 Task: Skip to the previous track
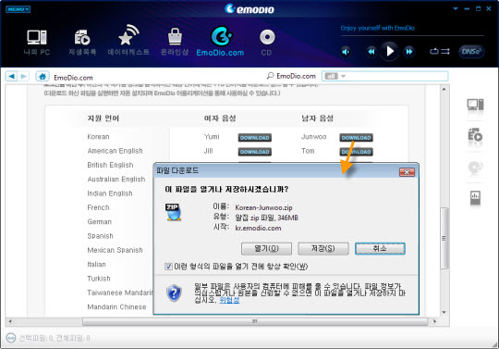pyautogui.click(x=371, y=51)
